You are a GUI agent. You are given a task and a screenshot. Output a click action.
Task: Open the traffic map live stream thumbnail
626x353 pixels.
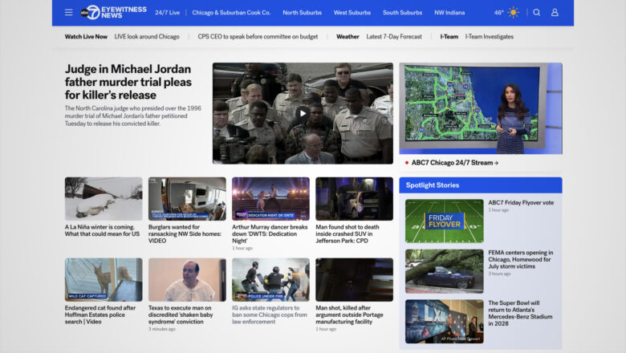pos(481,108)
